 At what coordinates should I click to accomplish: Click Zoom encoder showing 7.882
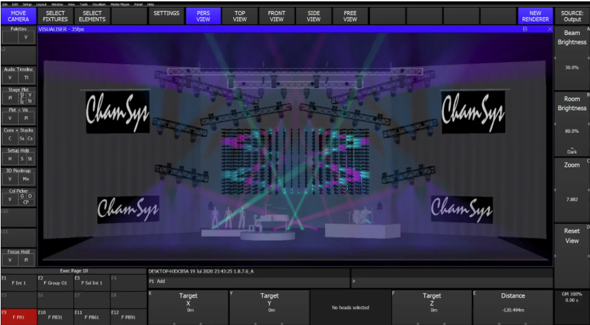click(x=572, y=189)
